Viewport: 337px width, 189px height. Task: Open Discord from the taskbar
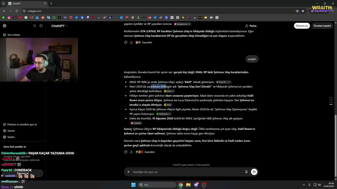click(x=196, y=185)
